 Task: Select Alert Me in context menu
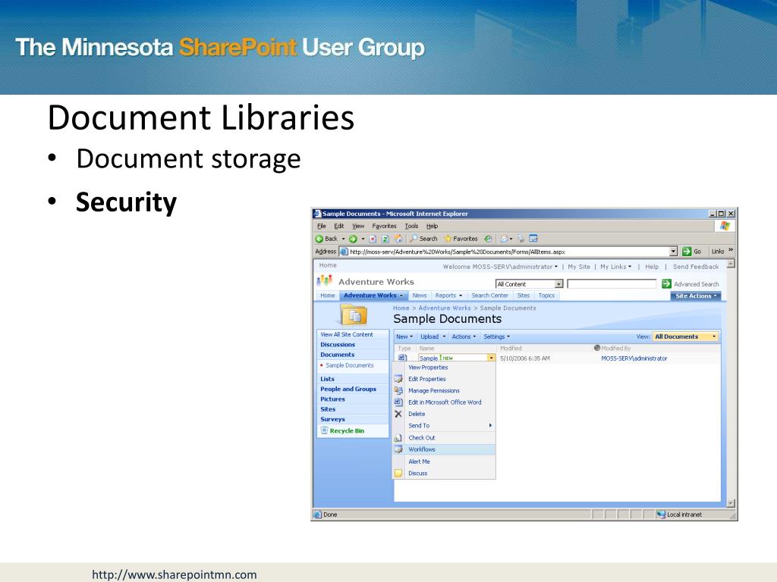click(419, 462)
